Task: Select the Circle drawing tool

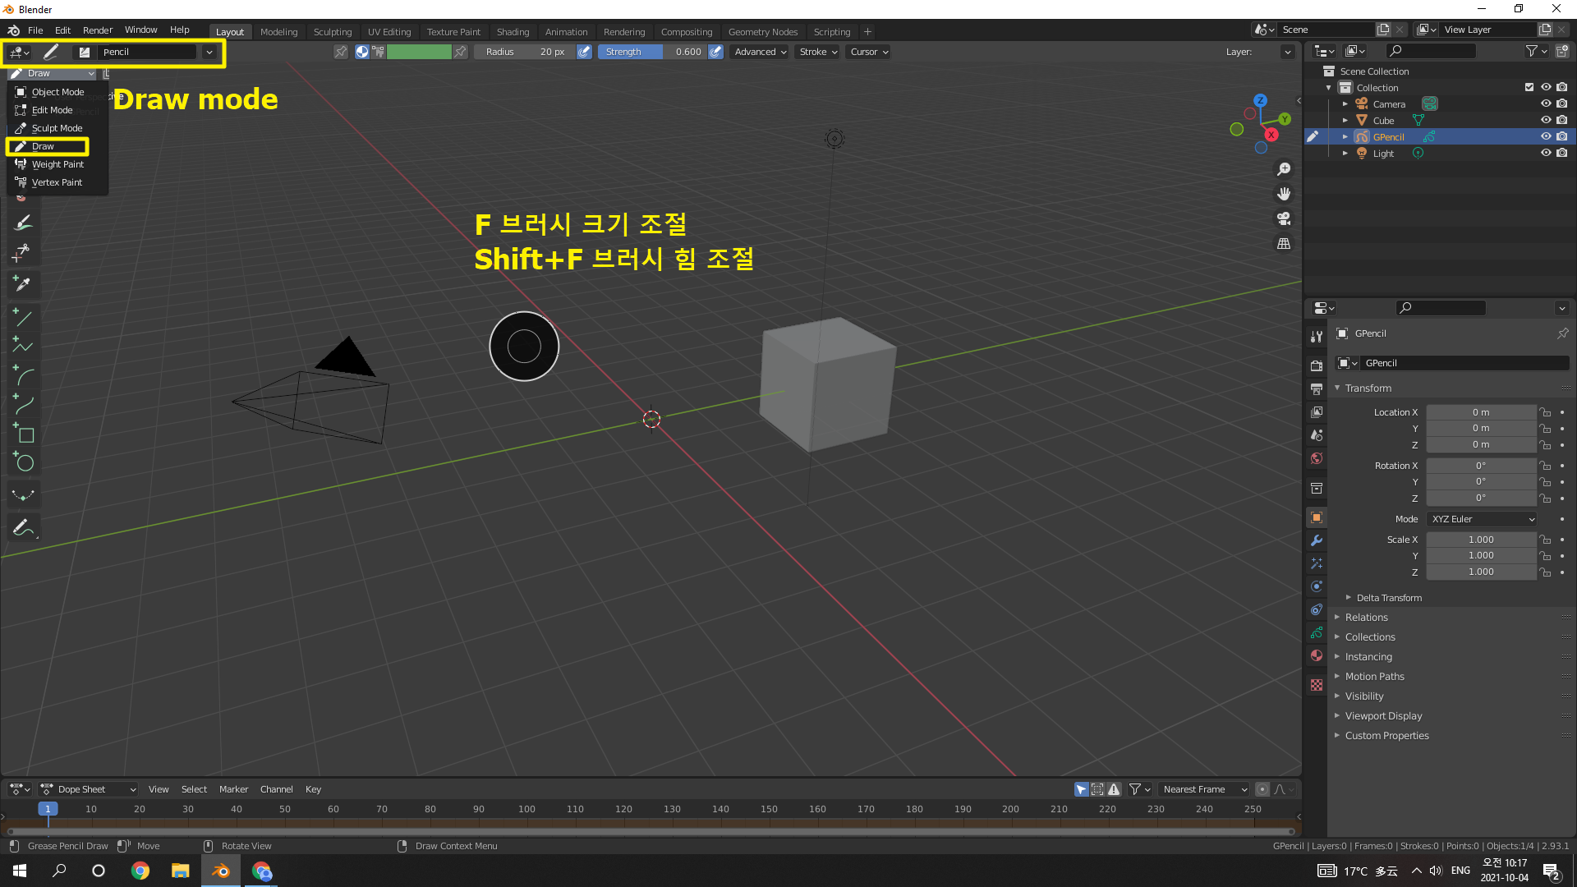Action: pos(23,462)
